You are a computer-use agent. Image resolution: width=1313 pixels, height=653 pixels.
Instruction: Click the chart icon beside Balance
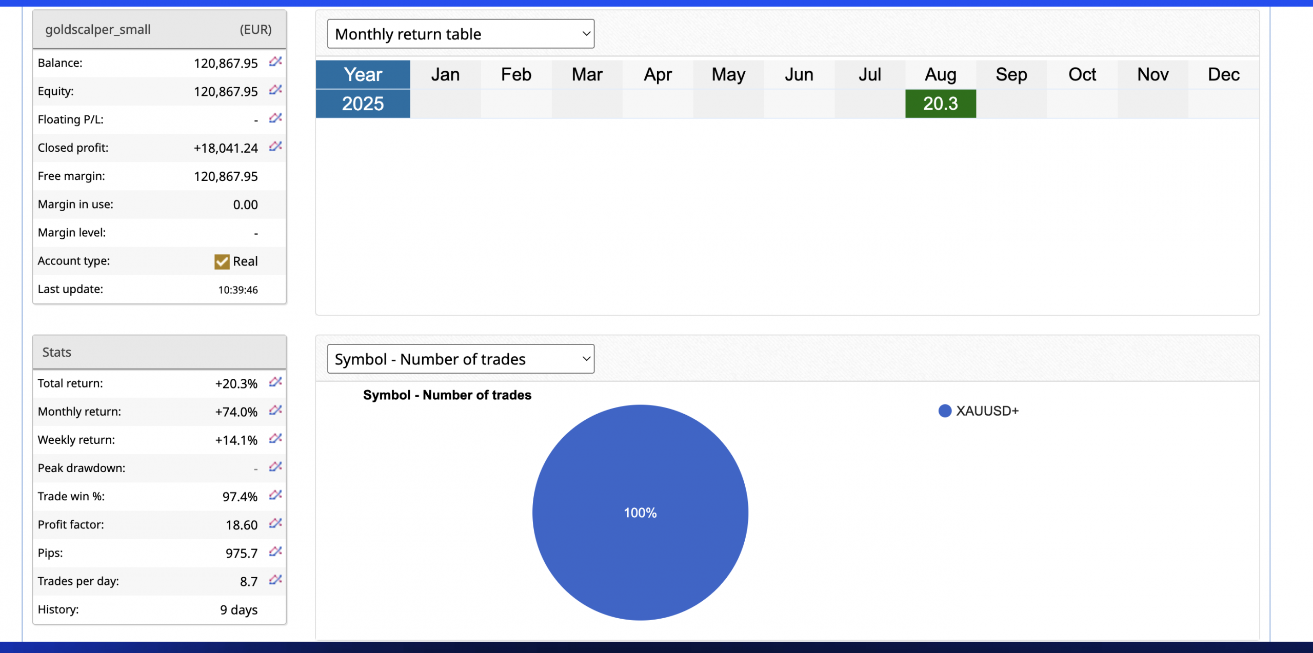tap(275, 62)
